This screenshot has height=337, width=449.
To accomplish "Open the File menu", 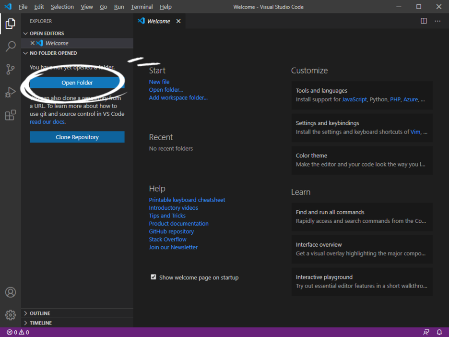I will click(23, 7).
